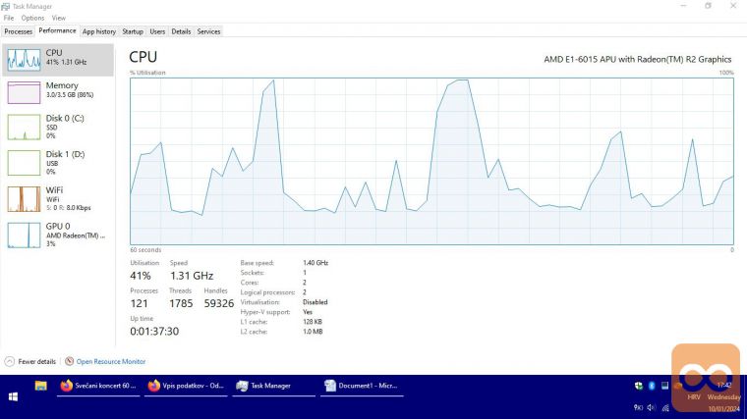The image size is (747, 419).
Task: Open the File menu
Action: [x=9, y=18]
